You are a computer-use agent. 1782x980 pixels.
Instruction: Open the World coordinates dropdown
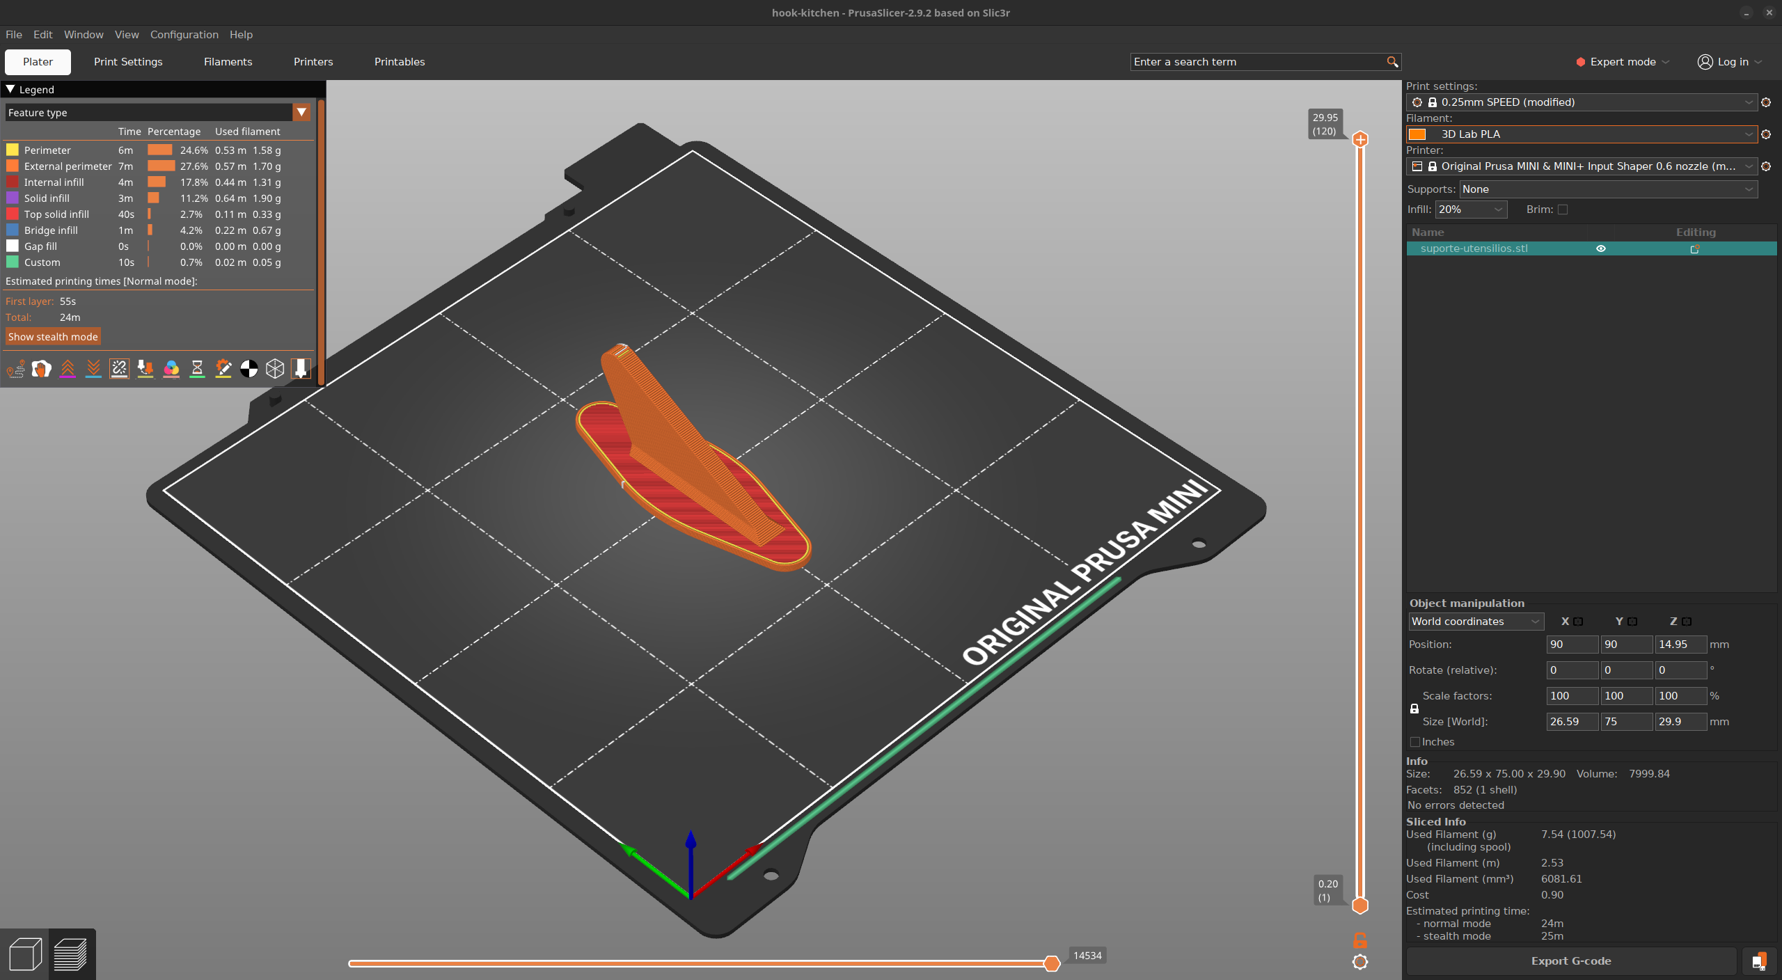(1476, 622)
